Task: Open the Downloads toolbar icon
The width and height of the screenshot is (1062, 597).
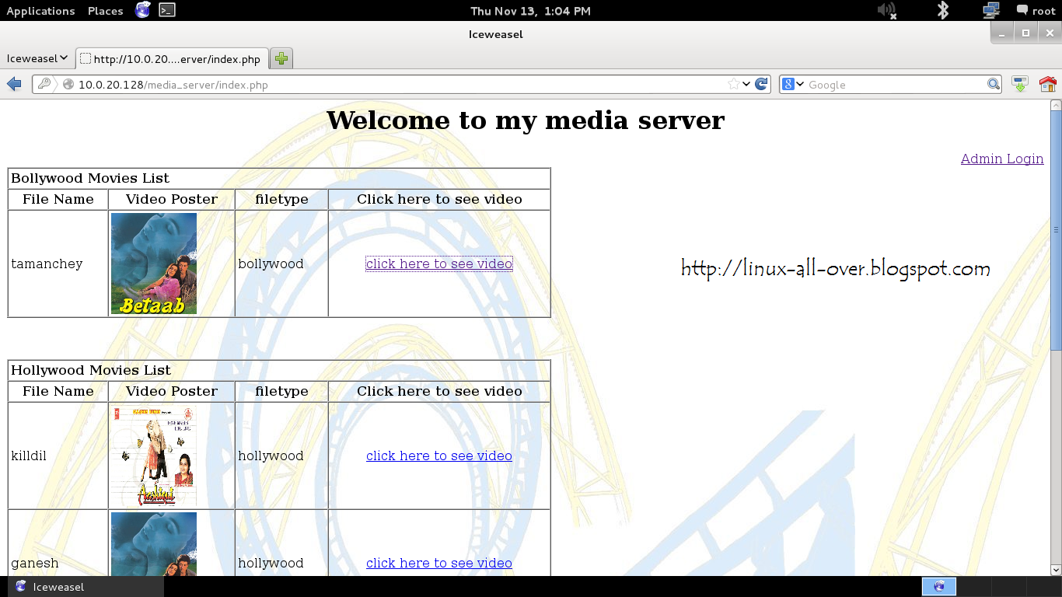Action: [1020, 84]
